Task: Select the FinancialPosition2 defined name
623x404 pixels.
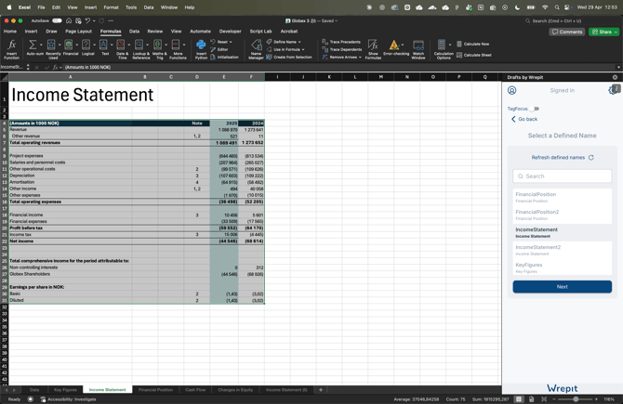Action: pos(563,215)
